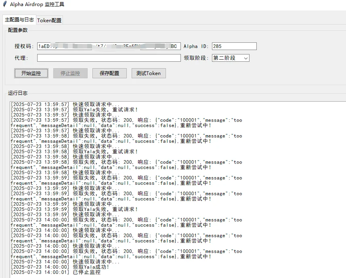Click the dropdown arrow next to 第二阶段
Screen dimensions: 346x278
point(246,58)
